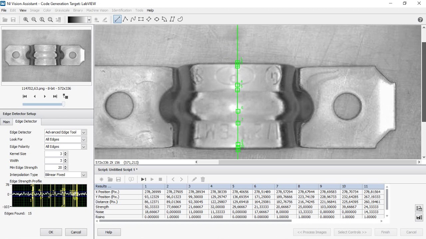Select the Broken Line tool
The height and width of the screenshot is (239, 426).
(x=125, y=19)
